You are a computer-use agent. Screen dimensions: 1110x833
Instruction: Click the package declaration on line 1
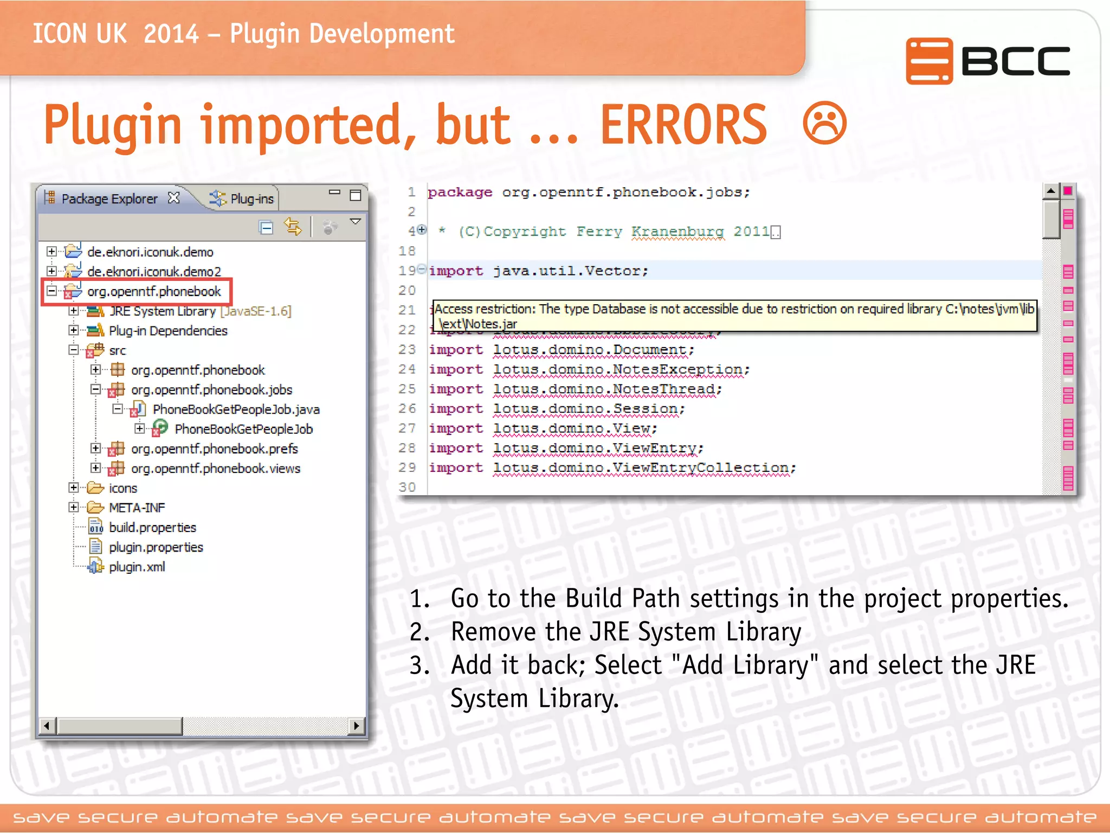589,193
